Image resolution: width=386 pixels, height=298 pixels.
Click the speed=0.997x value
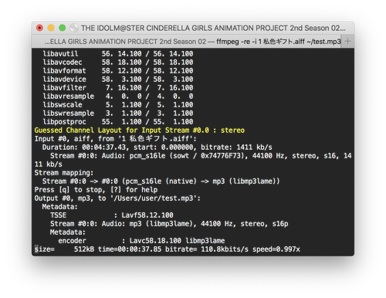tap(276, 249)
